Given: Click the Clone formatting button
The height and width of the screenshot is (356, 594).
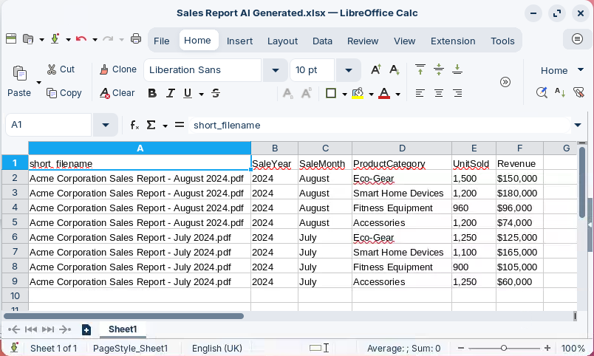Looking at the screenshot, I should [x=118, y=69].
